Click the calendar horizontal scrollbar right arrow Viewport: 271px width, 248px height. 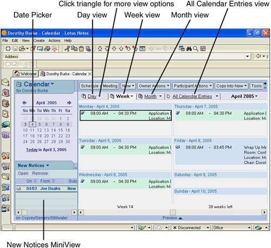click(x=264, y=212)
